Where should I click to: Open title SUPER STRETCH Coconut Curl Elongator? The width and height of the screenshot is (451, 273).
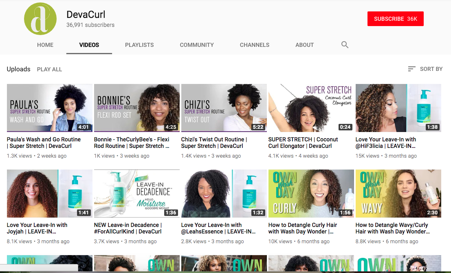[x=303, y=143]
